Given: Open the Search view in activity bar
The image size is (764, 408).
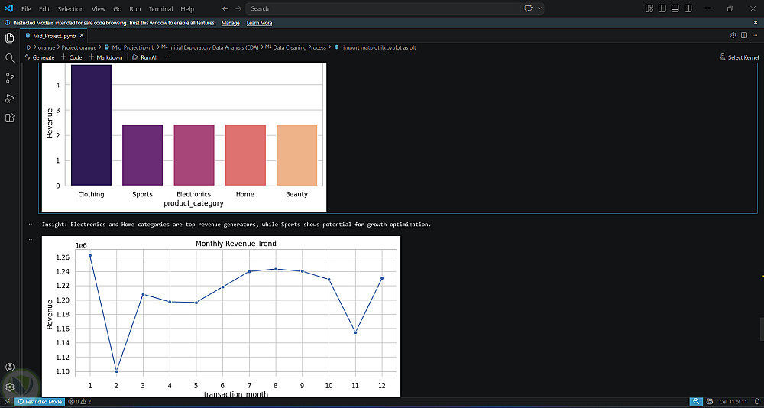Looking at the screenshot, I should [9, 58].
